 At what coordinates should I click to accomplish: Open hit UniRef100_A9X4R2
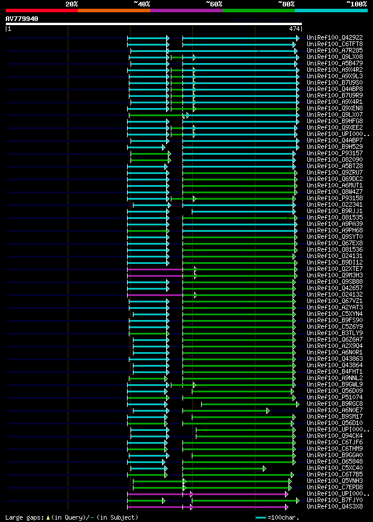[335, 70]
